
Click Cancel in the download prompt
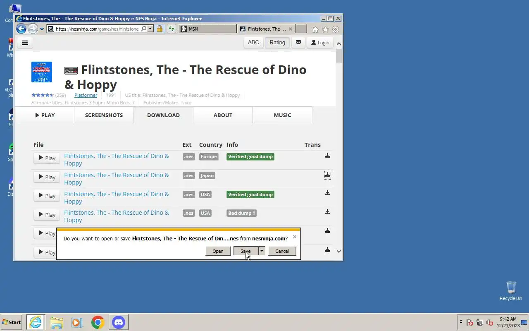(x=282, y=251)
